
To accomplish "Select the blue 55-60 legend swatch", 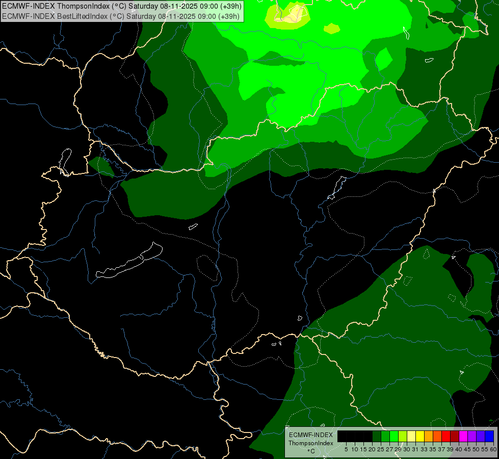I will click(489, 437).
